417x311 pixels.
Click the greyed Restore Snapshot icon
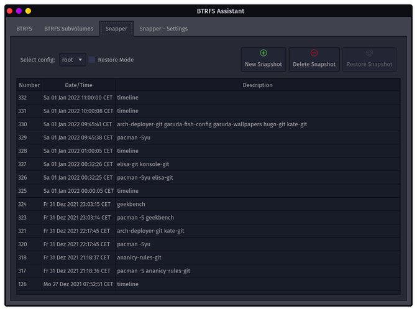point(369,53)
